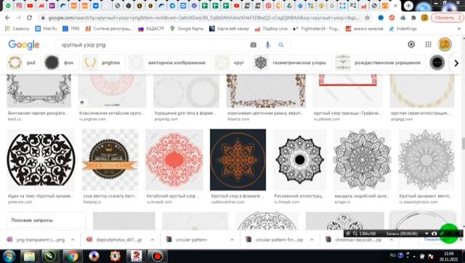Open the Flightradar24 bookmark
465x263 pixels.
coord(317,29)
